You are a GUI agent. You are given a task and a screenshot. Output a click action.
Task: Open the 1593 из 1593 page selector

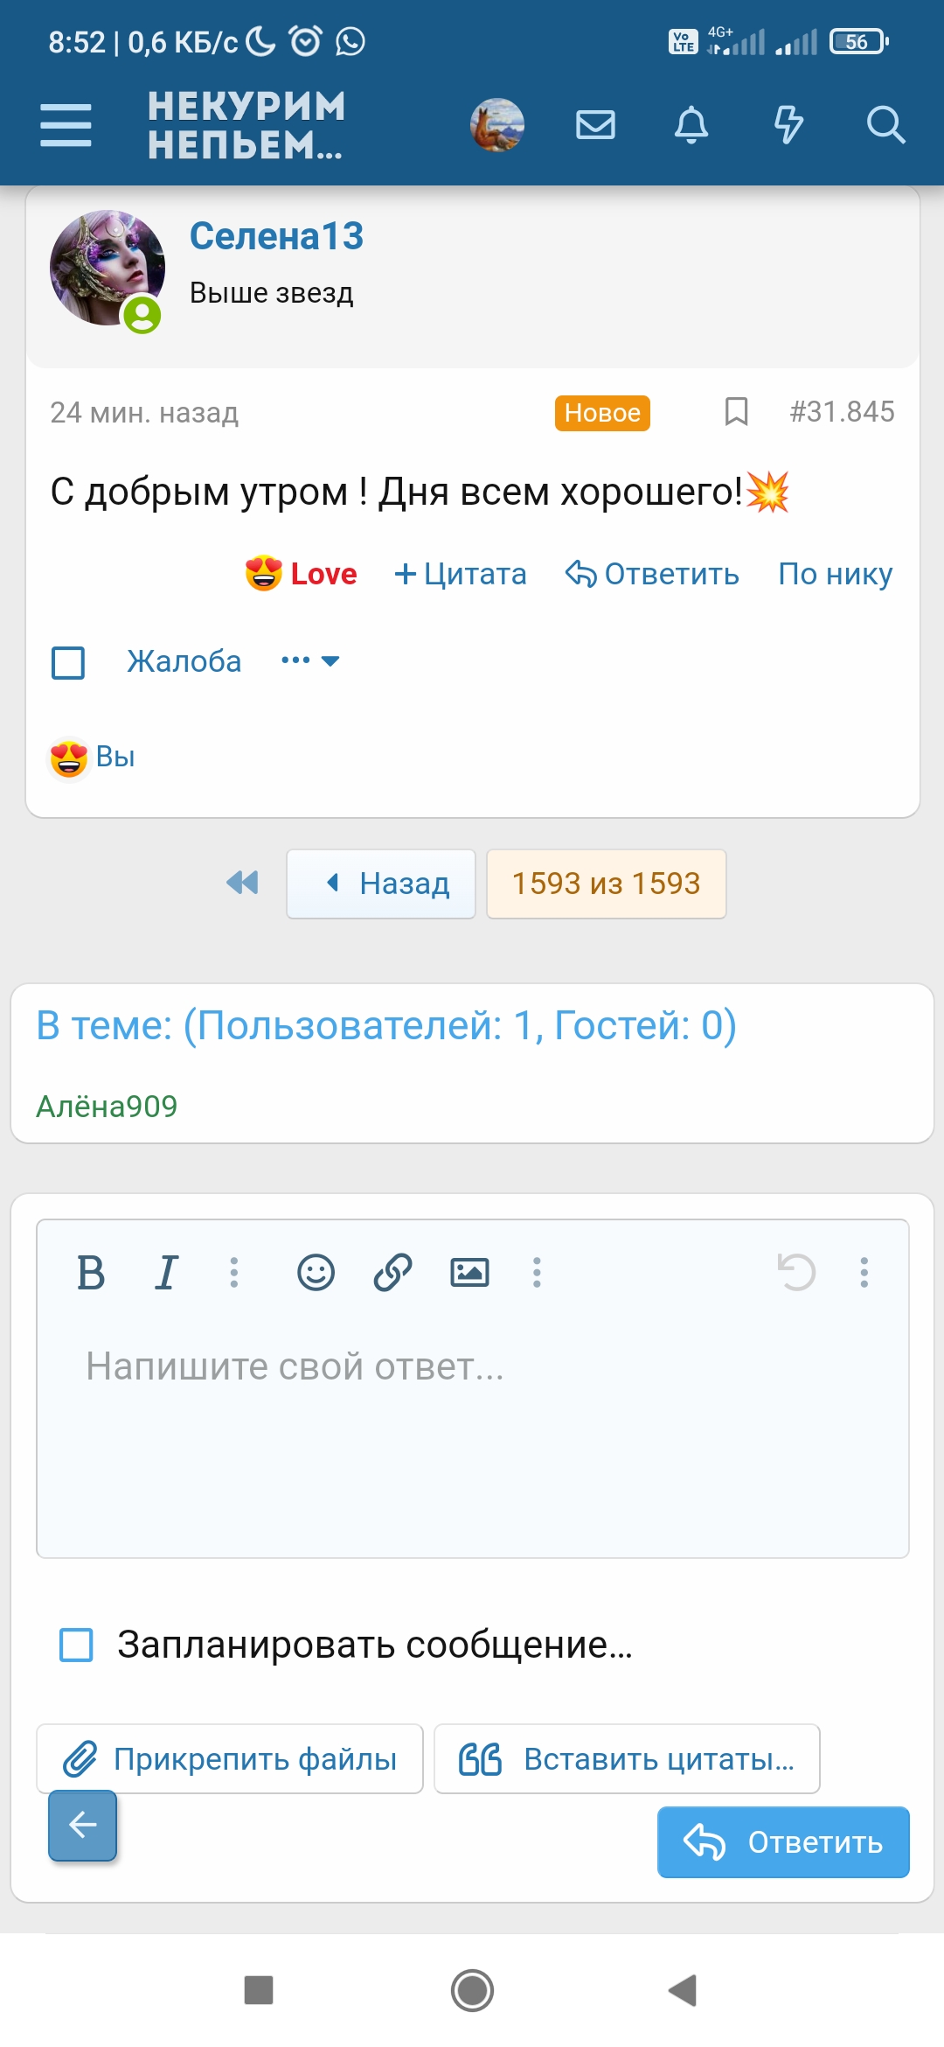[606, 884]
